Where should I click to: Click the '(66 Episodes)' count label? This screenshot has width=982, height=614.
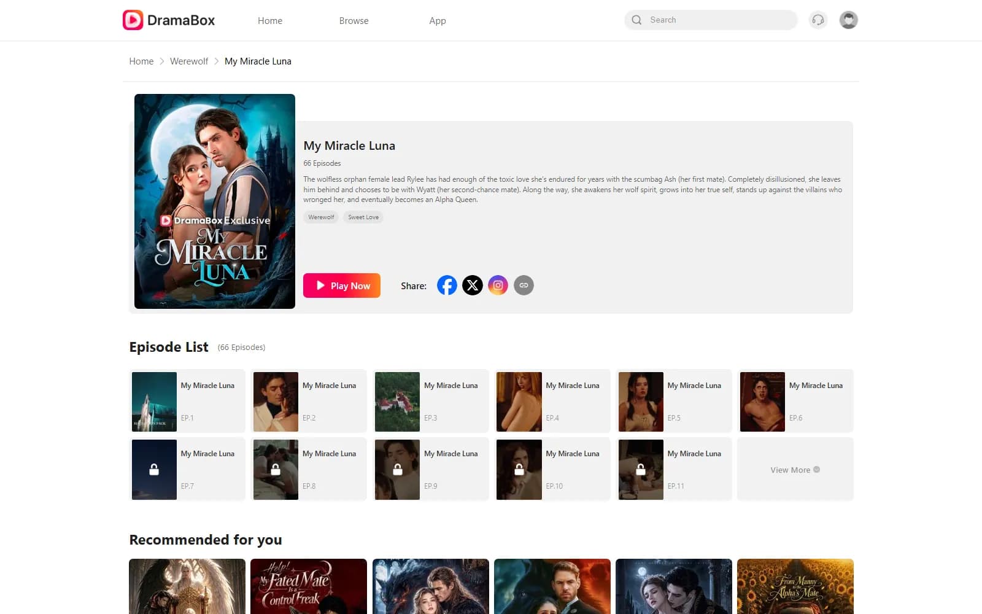point(242,348)
